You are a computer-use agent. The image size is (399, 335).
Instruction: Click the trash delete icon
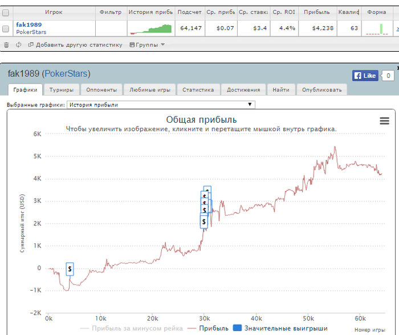pyautogui.click(x=6, y=44)
